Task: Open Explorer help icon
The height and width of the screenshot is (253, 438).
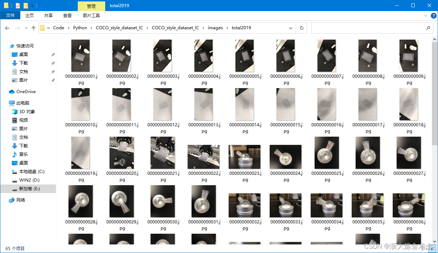Action: pyautogui.click(x=433, y=16)
